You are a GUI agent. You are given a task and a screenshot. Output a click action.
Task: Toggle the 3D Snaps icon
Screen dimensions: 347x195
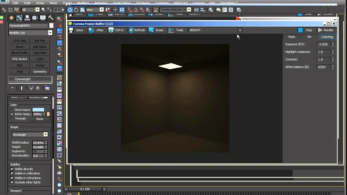click(x=130, y=10)
